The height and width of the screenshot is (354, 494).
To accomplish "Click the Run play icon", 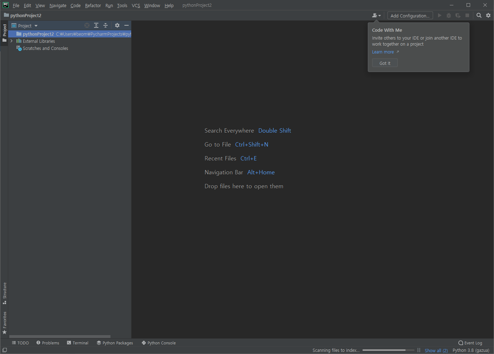I will point(439,15).
